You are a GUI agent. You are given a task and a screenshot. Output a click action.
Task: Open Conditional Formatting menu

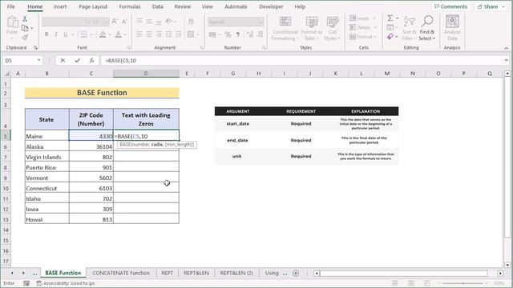click(x=285, y=29)
